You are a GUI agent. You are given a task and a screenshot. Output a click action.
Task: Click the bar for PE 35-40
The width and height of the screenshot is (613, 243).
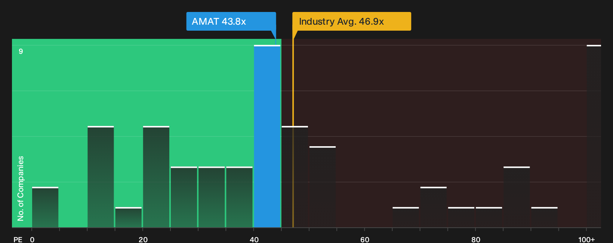pos(239,197)
